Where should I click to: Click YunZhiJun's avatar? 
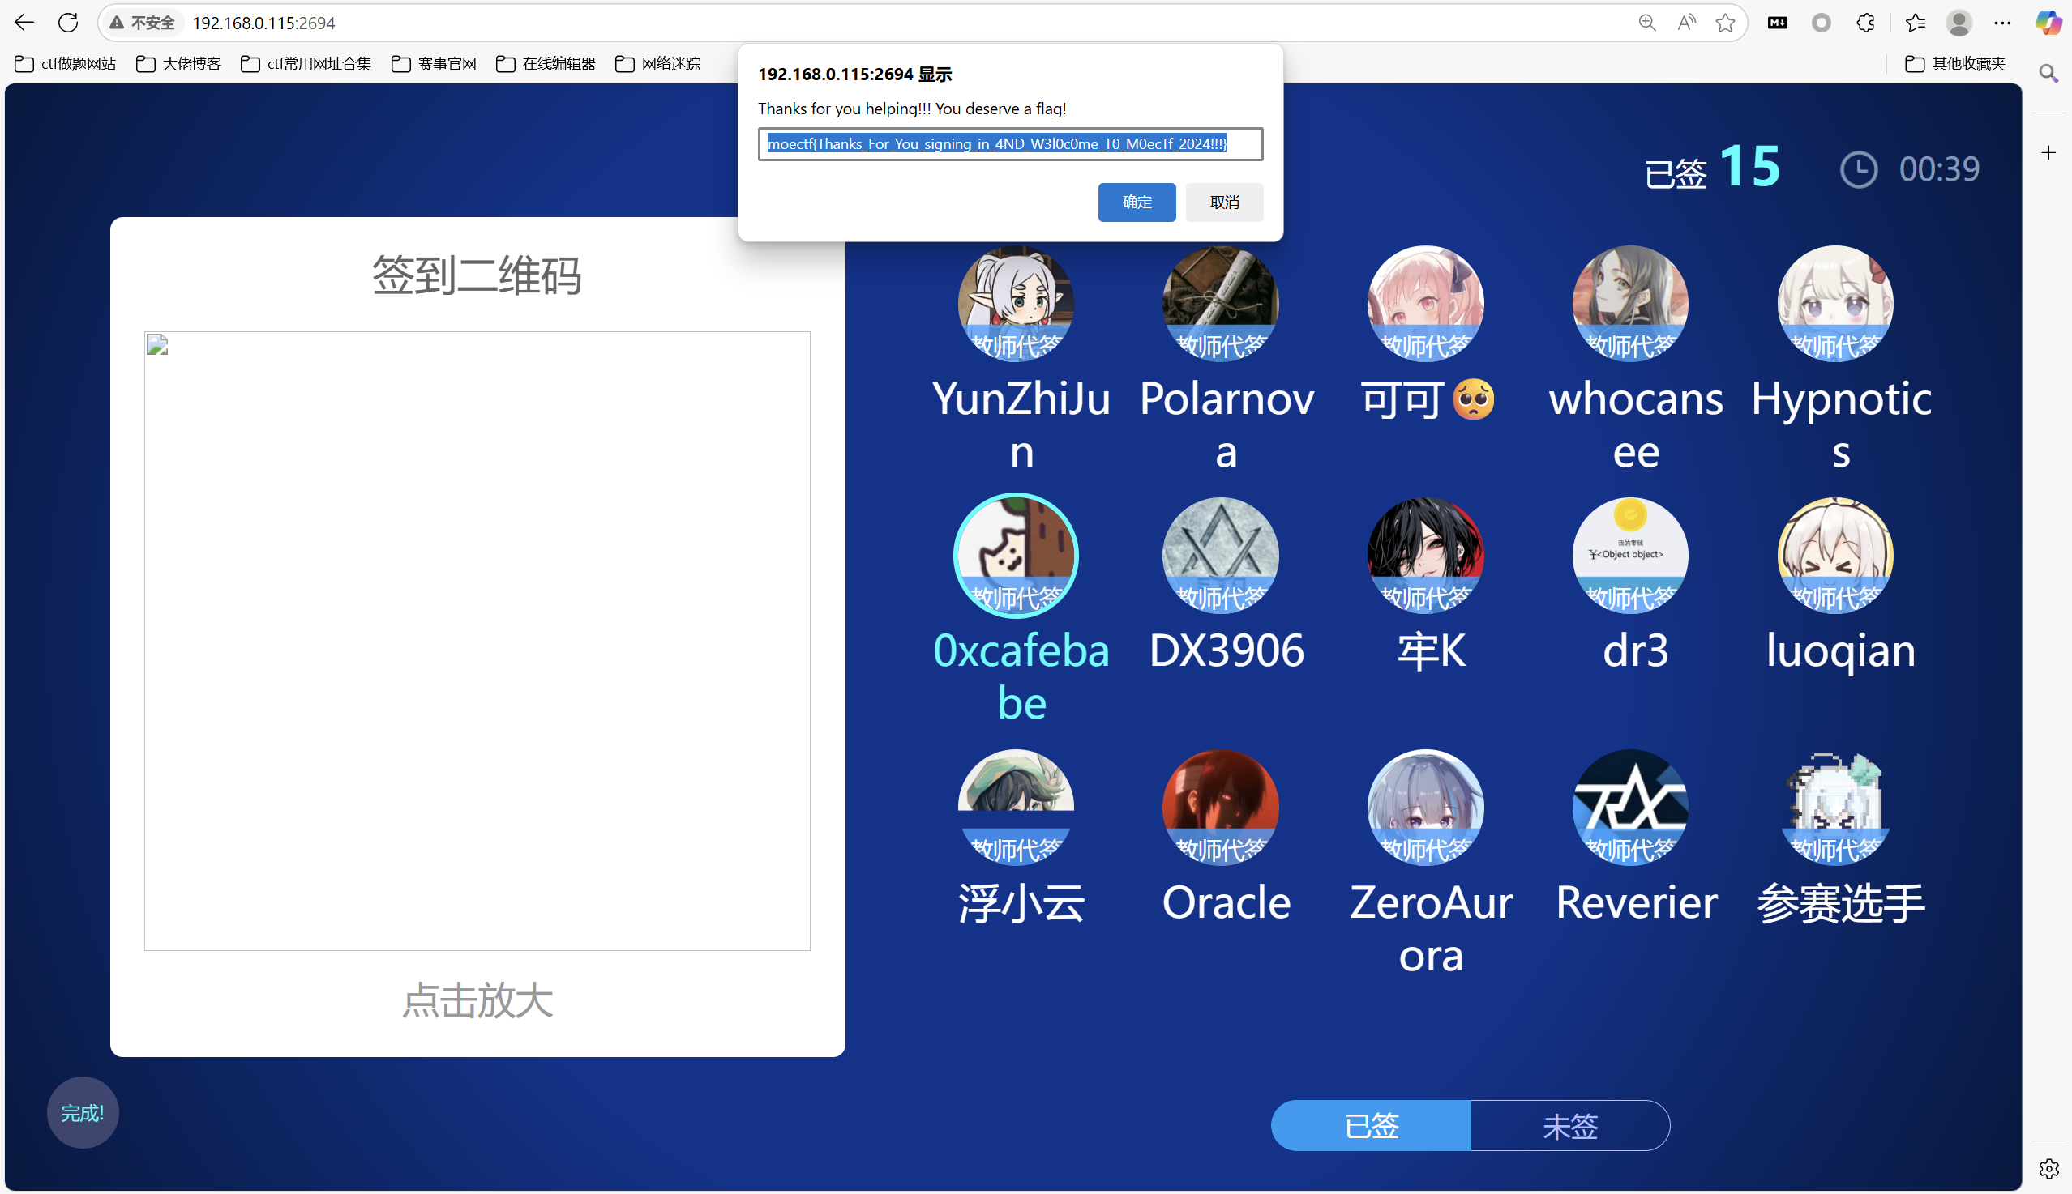click(x=1016, y=305)
